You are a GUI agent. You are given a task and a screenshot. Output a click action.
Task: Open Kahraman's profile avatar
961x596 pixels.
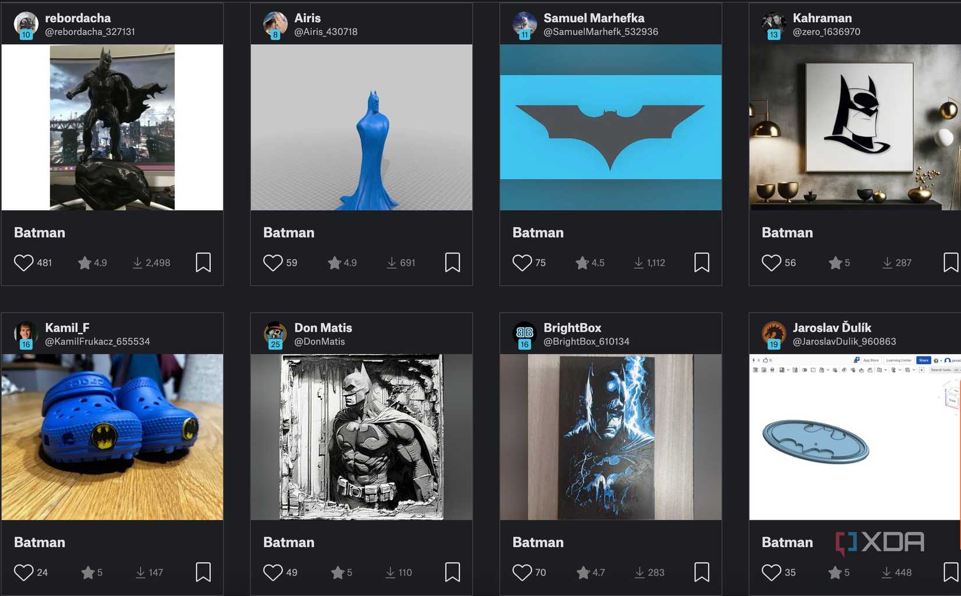click(774, 24)
